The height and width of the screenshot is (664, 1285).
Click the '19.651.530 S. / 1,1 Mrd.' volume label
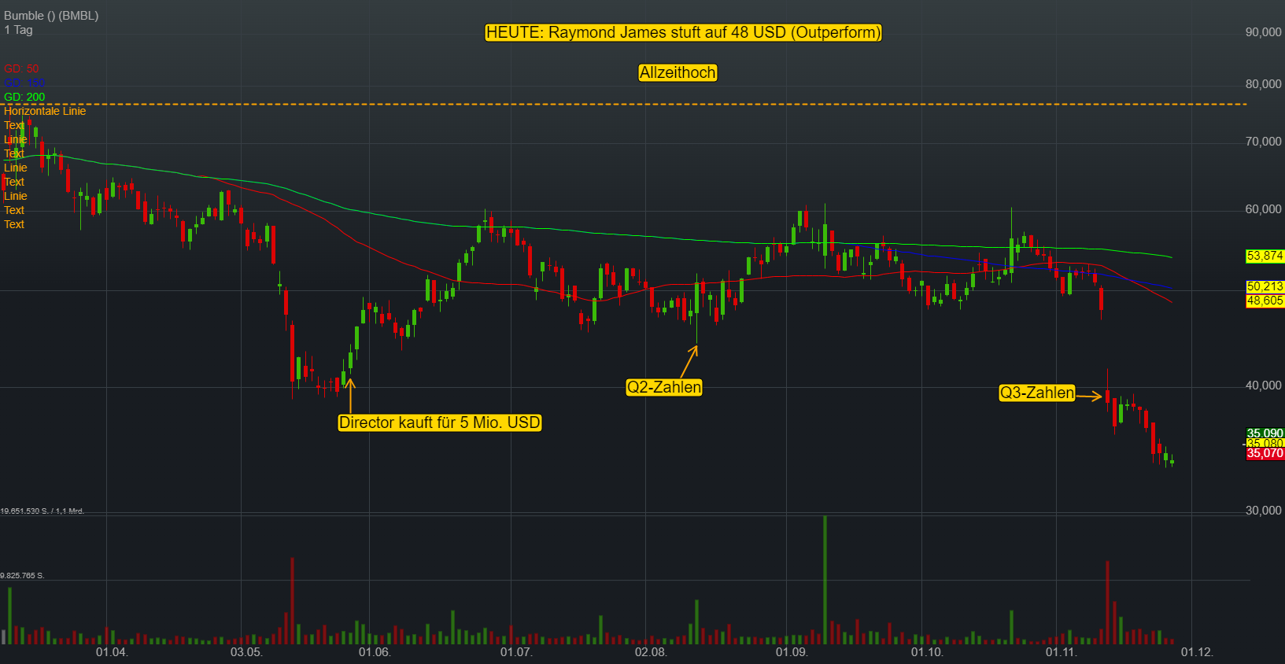point(42,511)
